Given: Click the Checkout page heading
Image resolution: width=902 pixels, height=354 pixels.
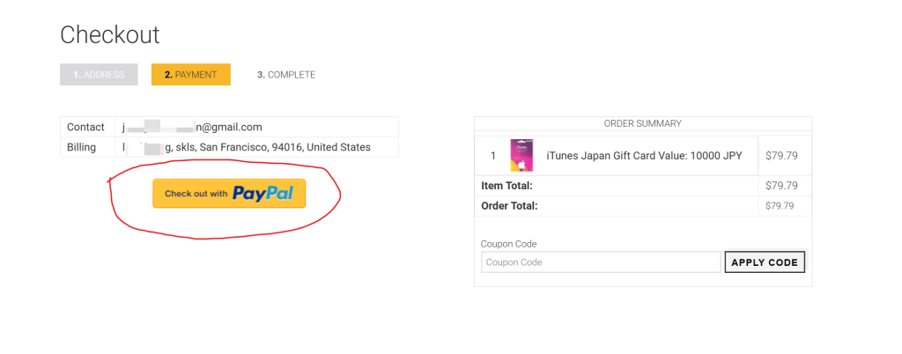Looking at the screenshot, I should [110, 35].
